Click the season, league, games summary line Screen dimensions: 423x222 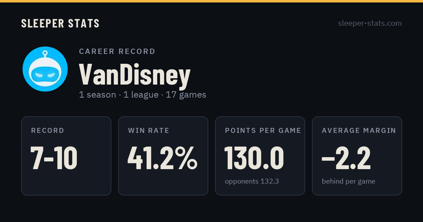(x=142, y=95)
